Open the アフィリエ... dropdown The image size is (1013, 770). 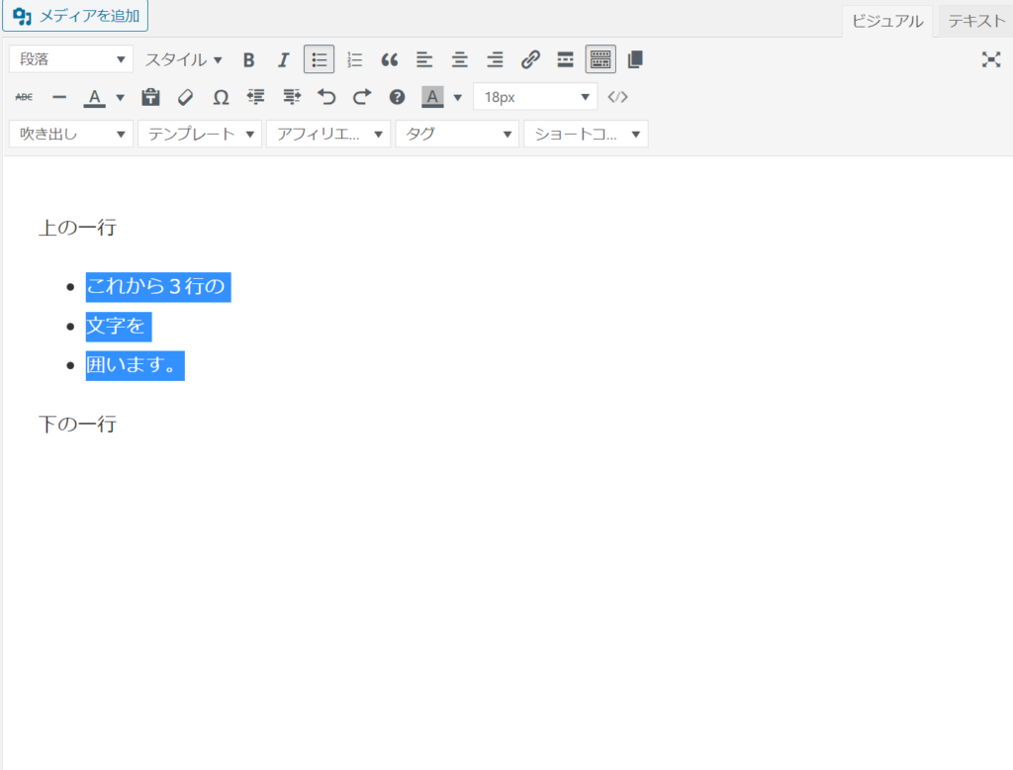(328, 134)
